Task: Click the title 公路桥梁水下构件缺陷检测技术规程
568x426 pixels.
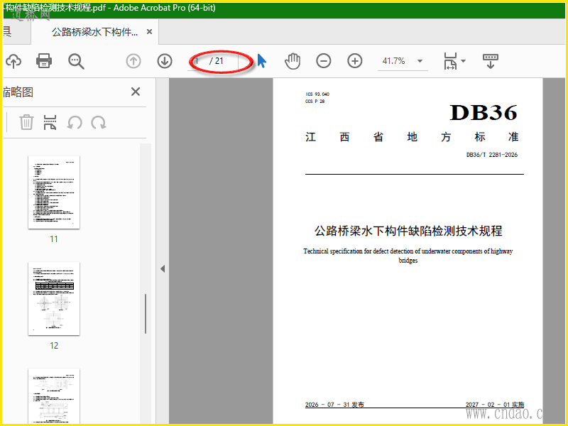Action: [x=408, y=231]
